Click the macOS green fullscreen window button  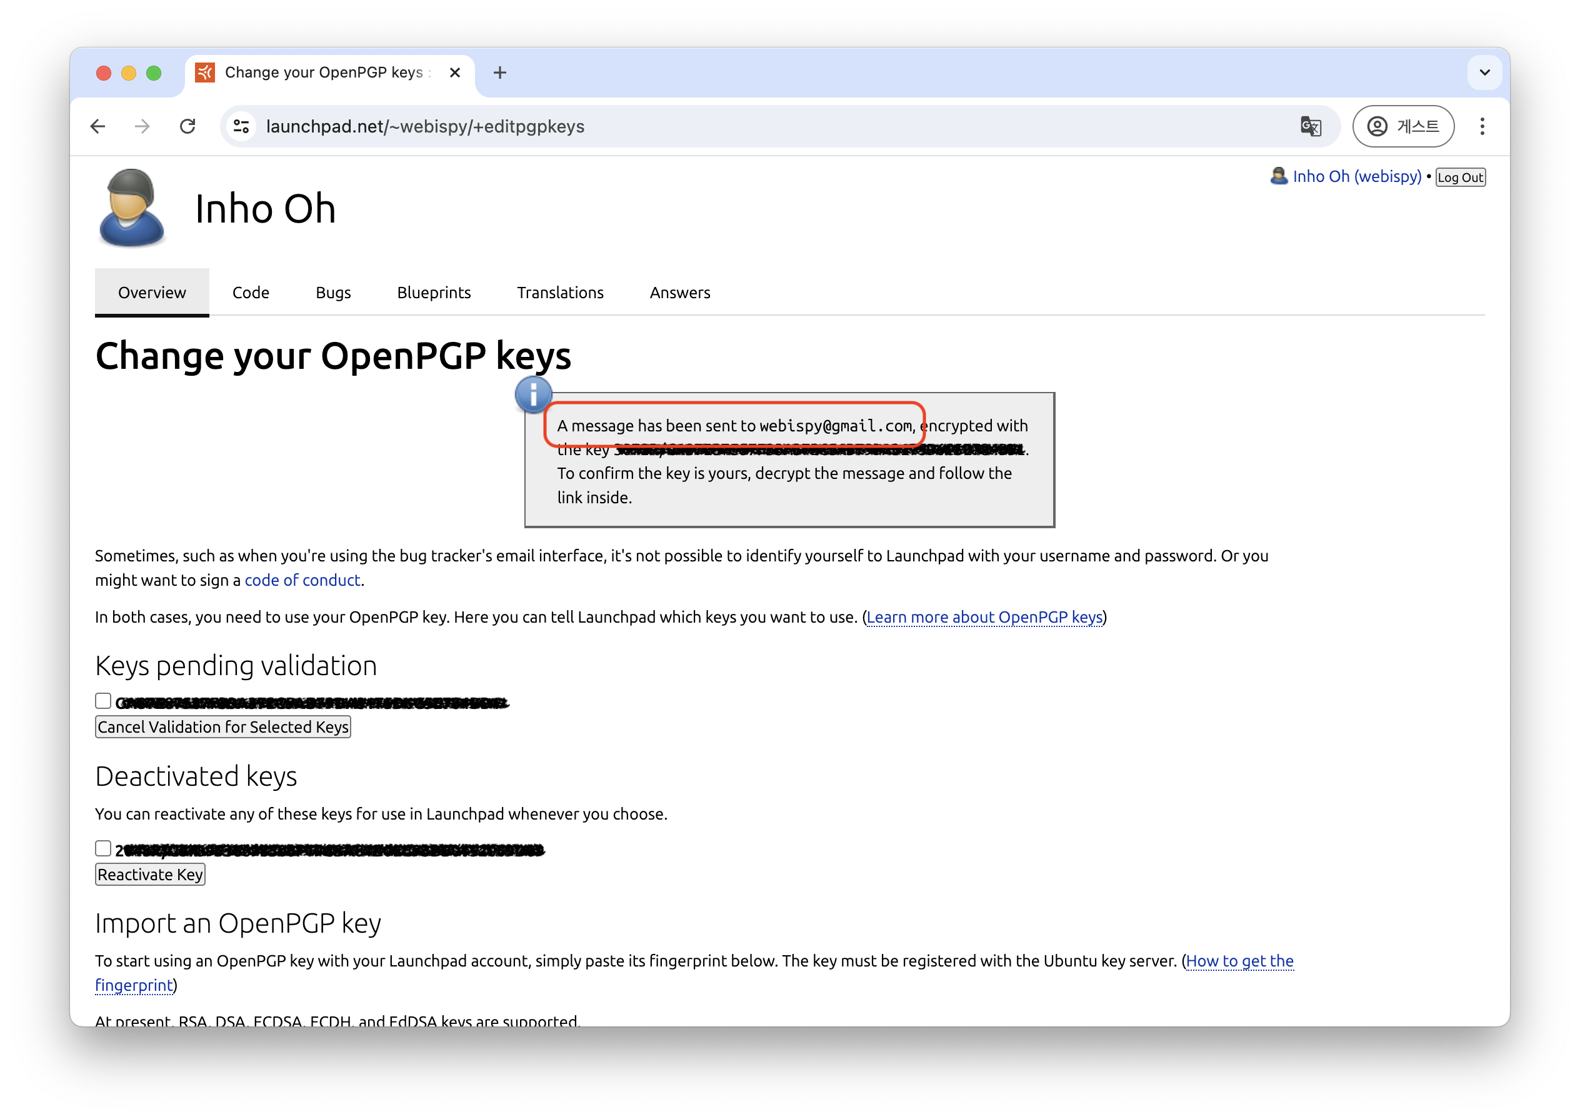154,73
